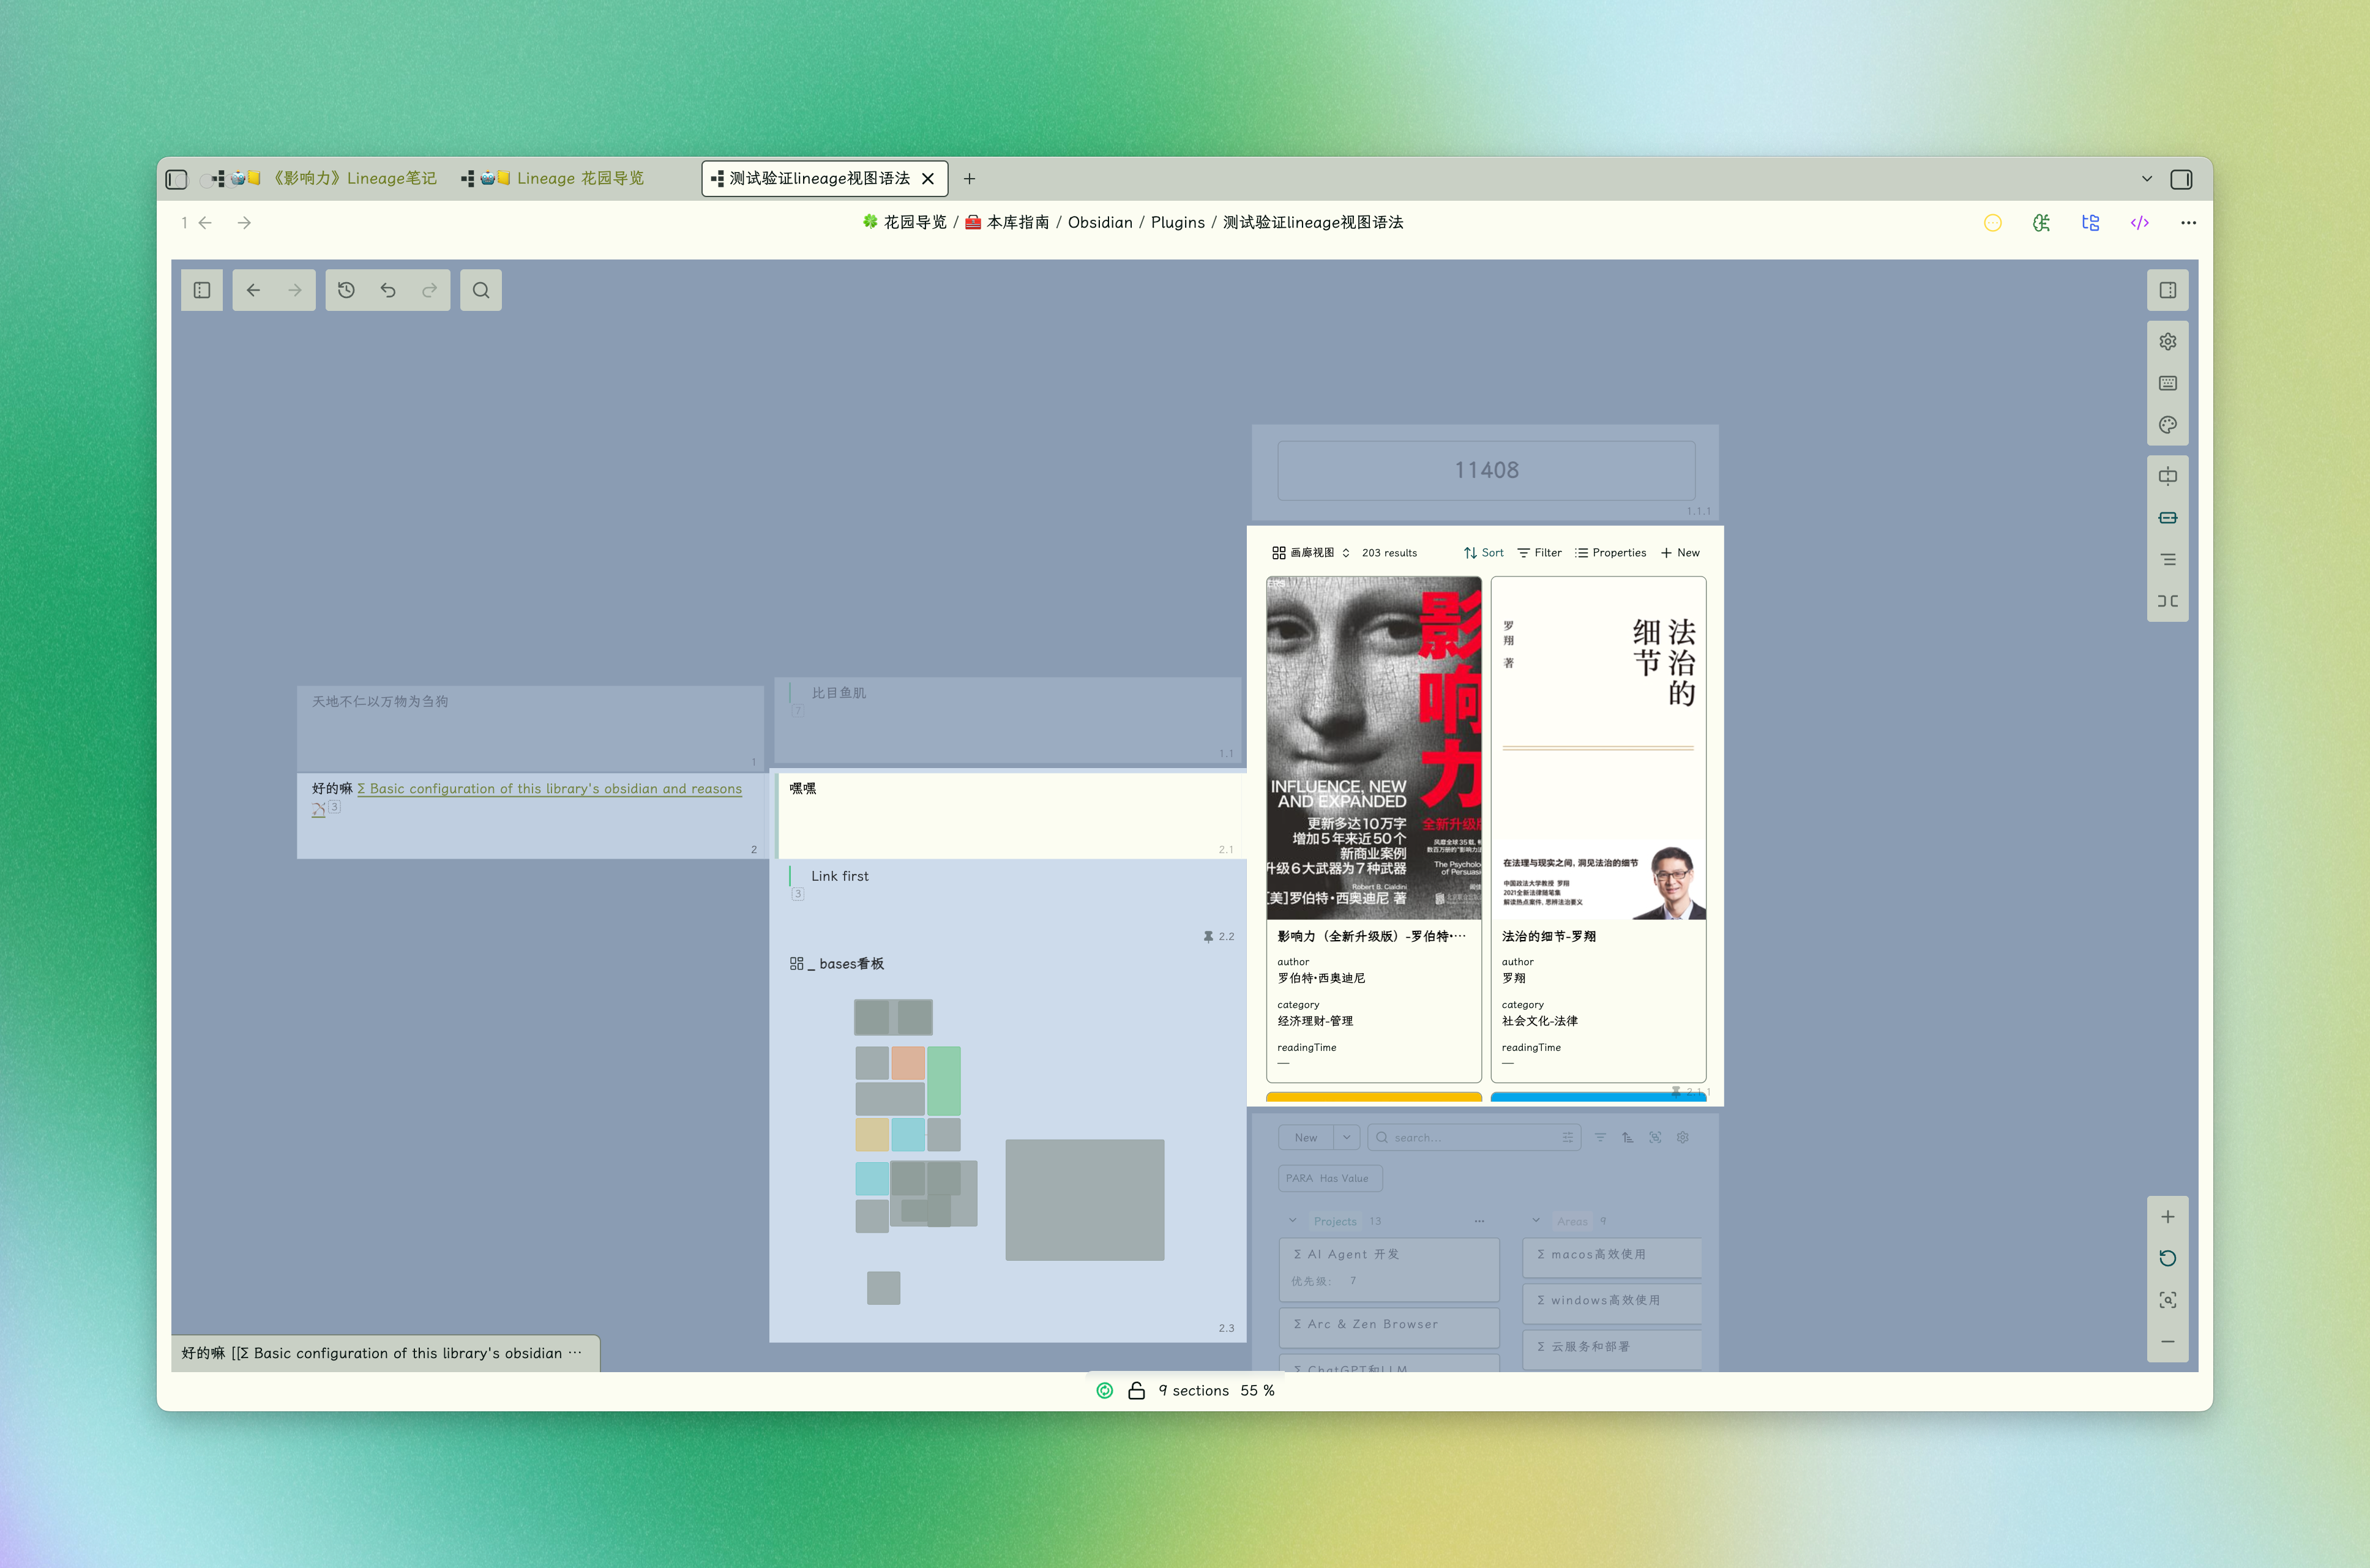Click the green brain-circuit header icon
Screen dimensions: 2370x1568
point(2041,223)
